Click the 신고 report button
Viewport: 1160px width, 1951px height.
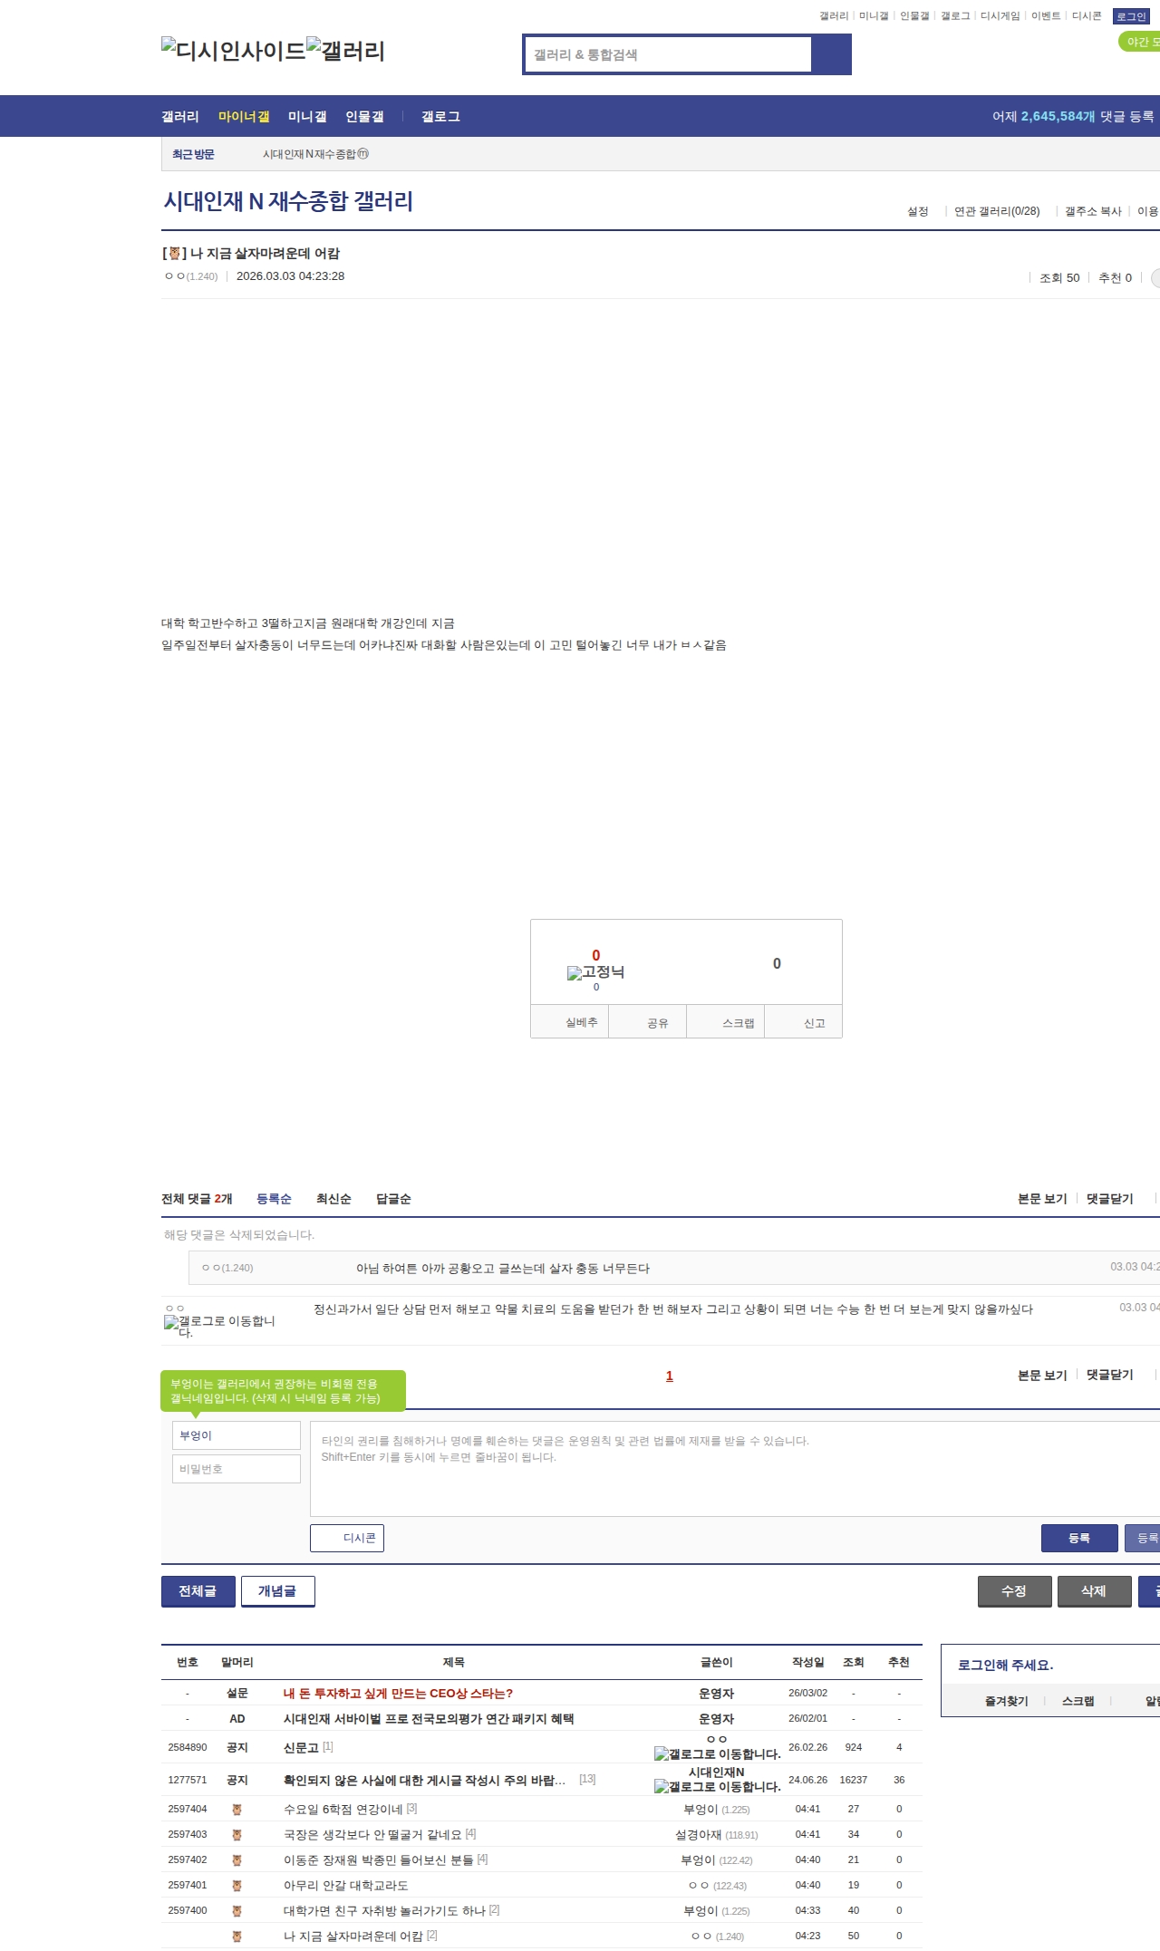(804, 1022)
